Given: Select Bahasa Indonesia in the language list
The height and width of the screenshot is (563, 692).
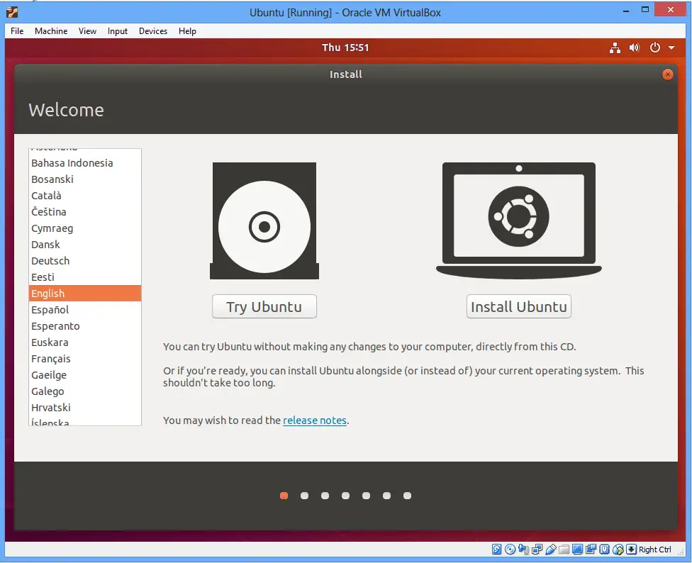Looking at the screenshot, I should [x=85, y=163].
